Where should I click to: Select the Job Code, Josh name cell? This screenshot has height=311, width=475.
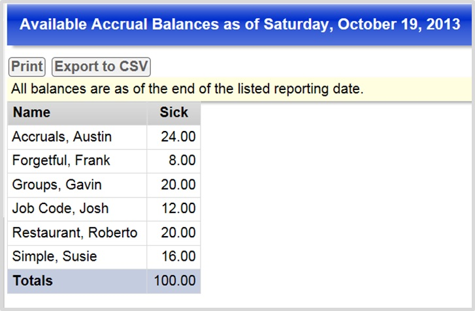[x=77, y=209]
